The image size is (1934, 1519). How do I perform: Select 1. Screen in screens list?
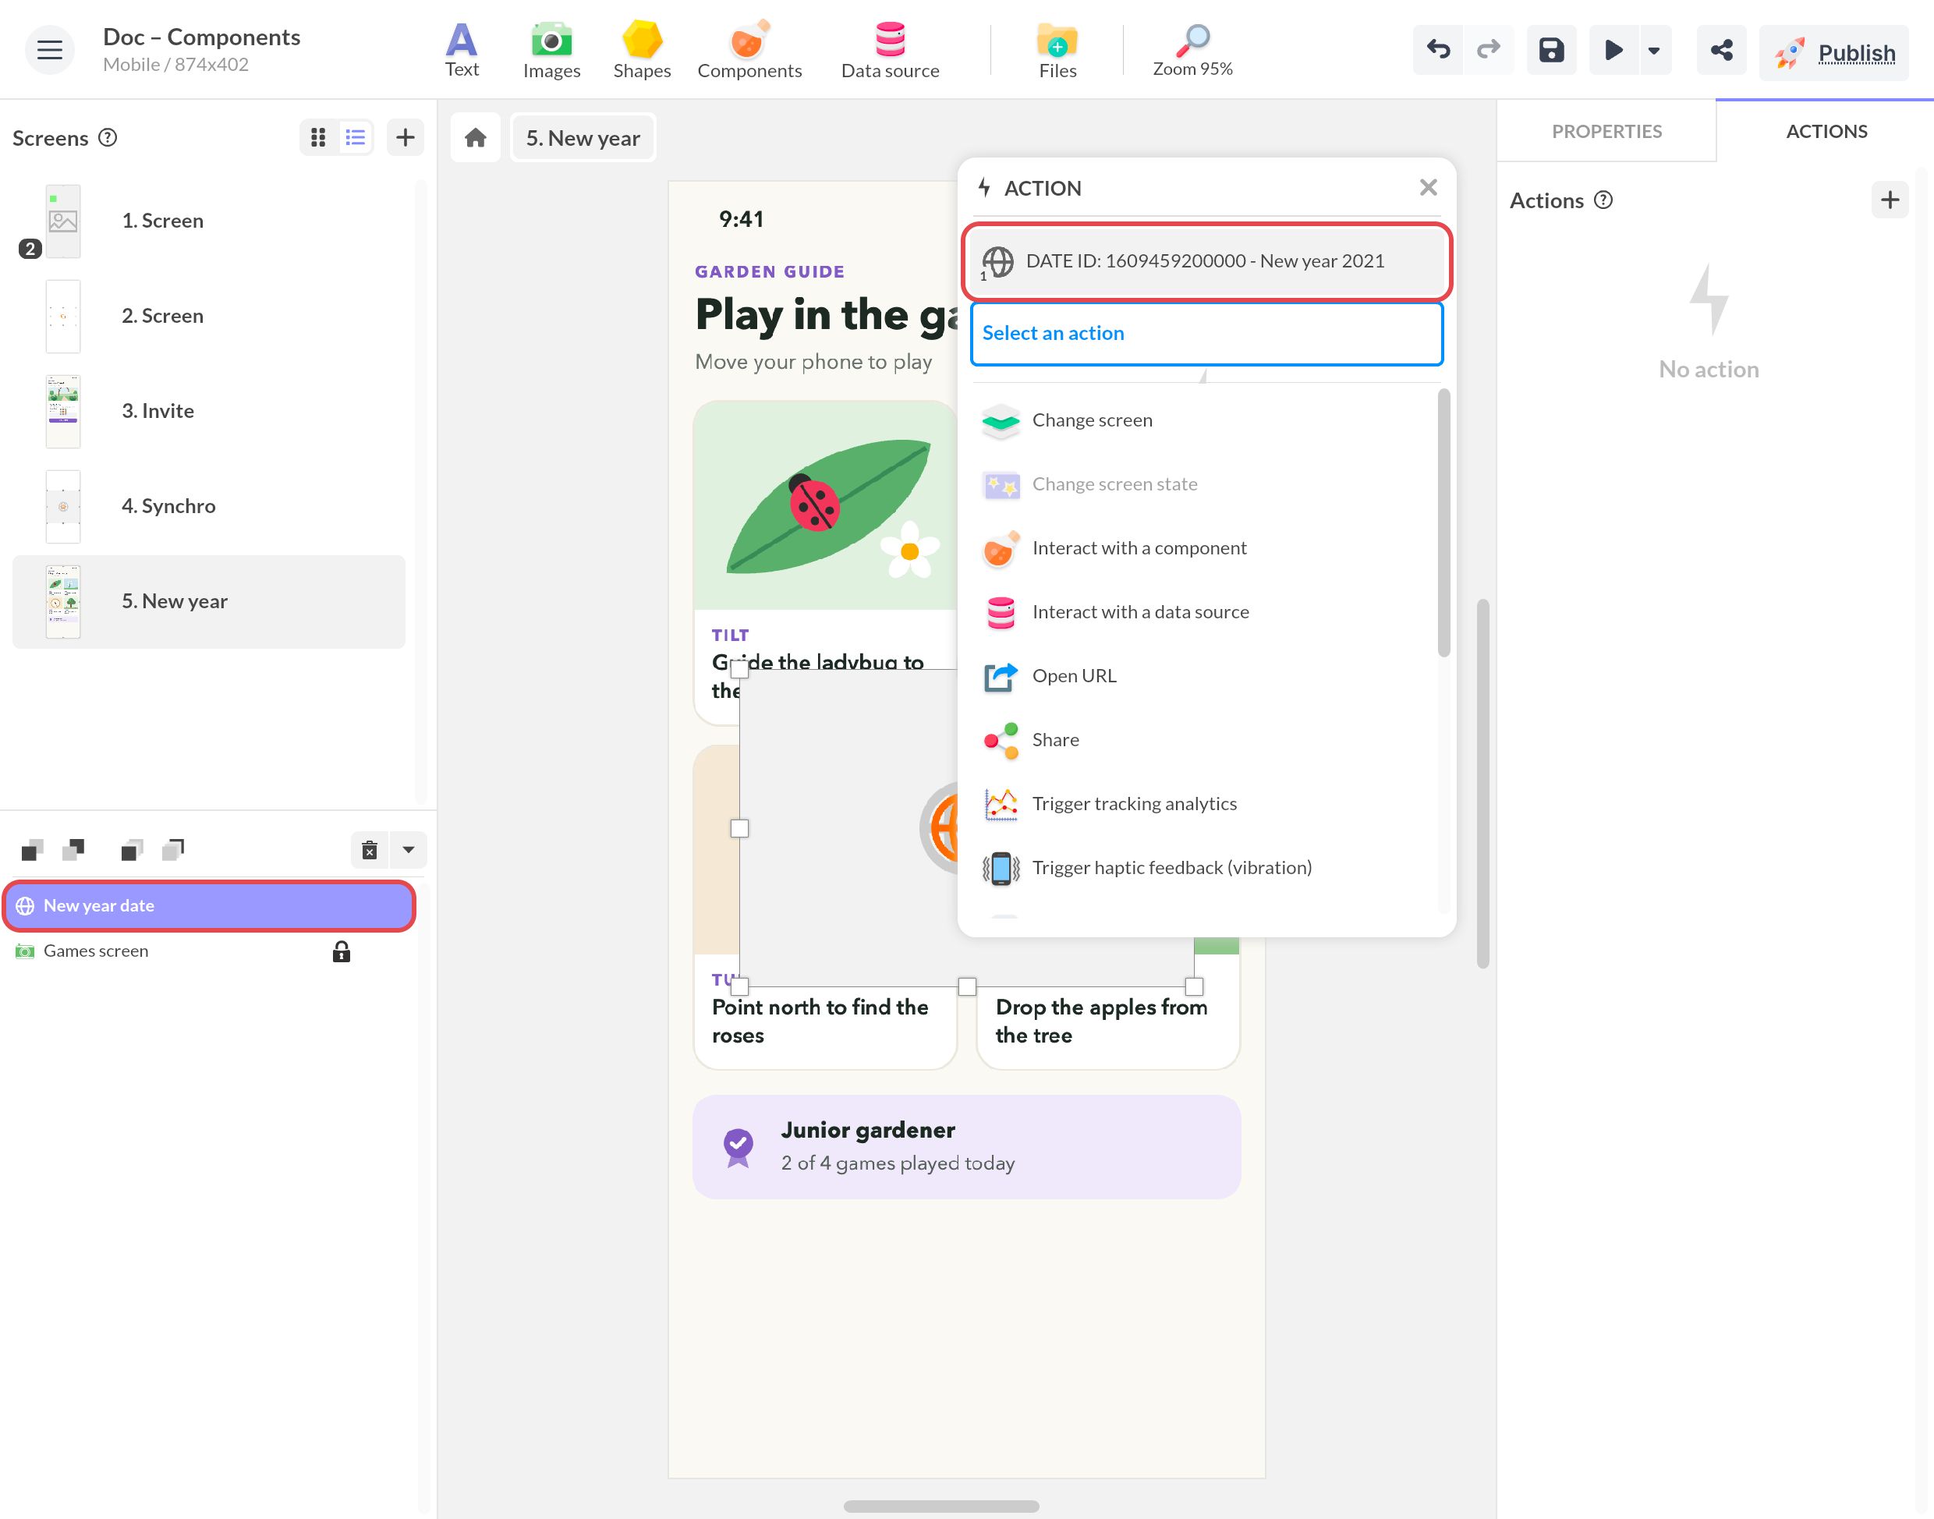pos(208,221)
